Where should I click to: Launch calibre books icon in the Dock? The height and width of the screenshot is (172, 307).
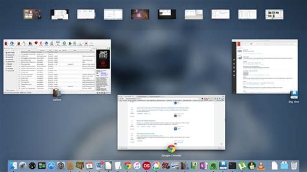pos(184,166)
